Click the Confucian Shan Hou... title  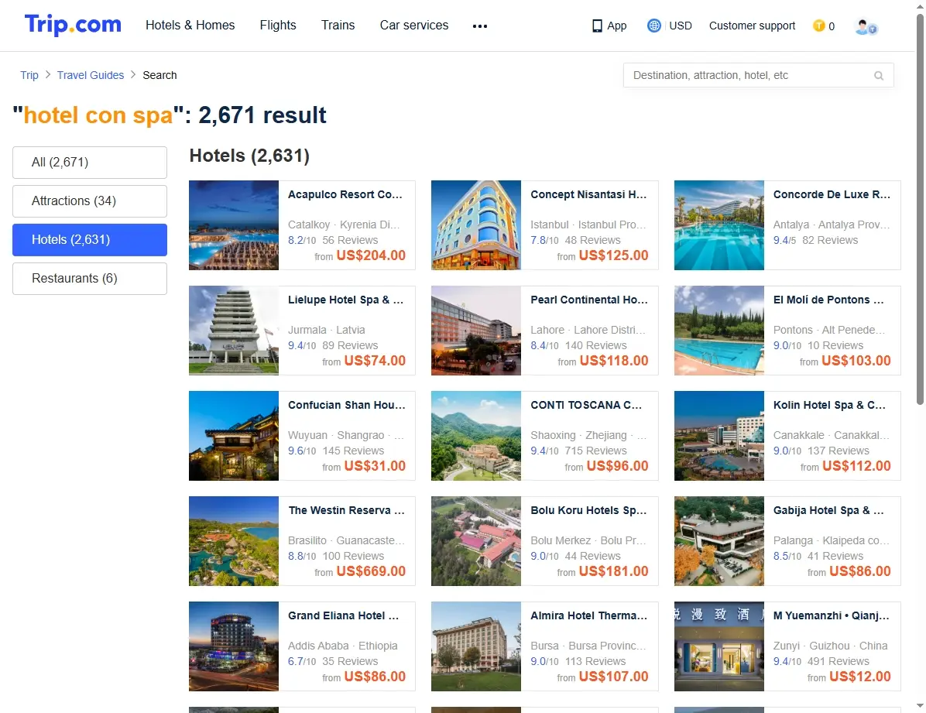347,405
